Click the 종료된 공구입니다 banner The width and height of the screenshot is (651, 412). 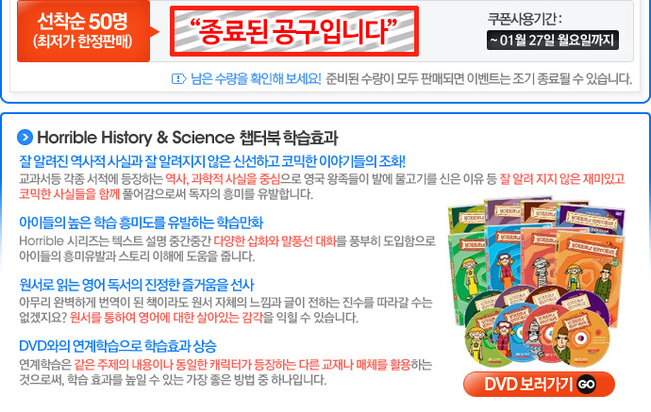pos(294,31)
